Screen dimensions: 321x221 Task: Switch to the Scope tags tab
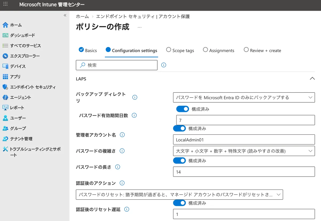pyautogui.click(x=180, y=51)
